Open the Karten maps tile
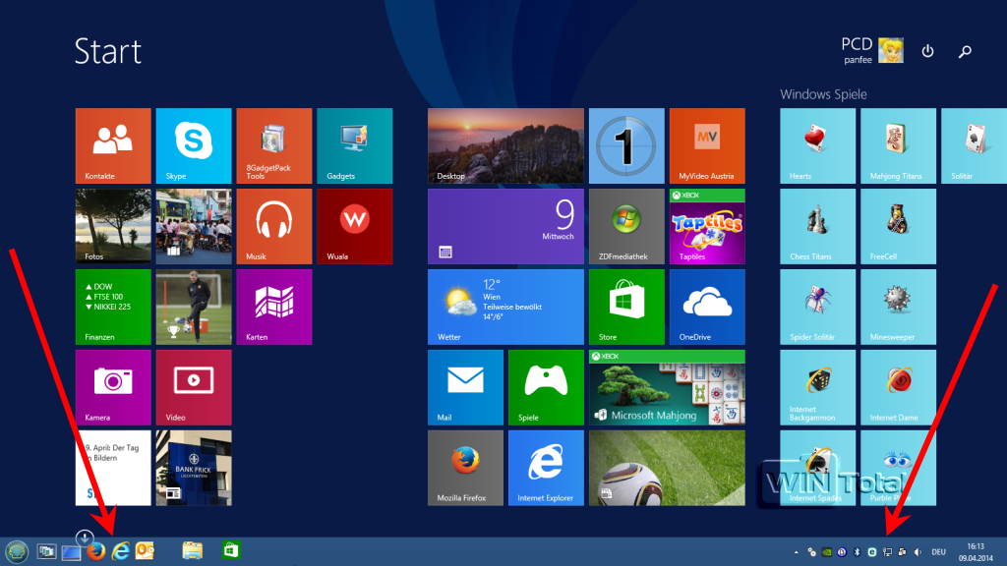The image size is (1007, 566). click(274, 307)
